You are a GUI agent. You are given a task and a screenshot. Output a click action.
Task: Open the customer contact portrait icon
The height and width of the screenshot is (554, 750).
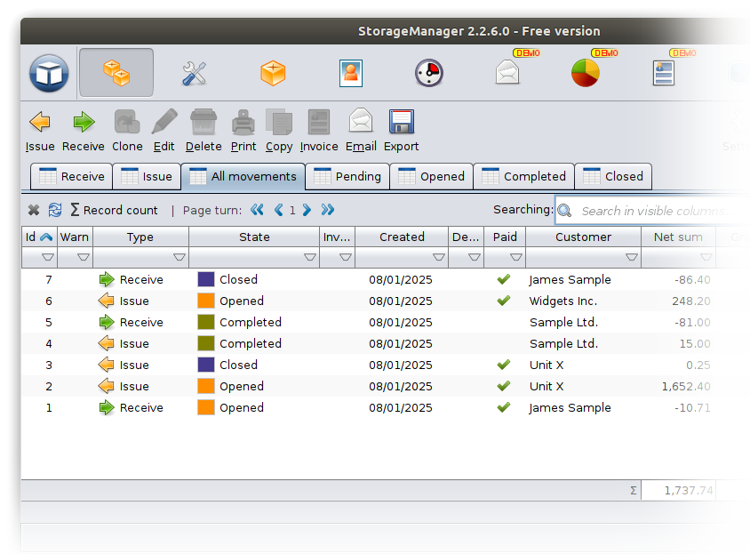[x=351, y=73]
